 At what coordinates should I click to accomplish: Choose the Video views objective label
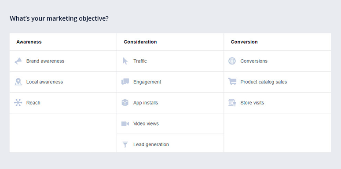[x=146, y=123]
